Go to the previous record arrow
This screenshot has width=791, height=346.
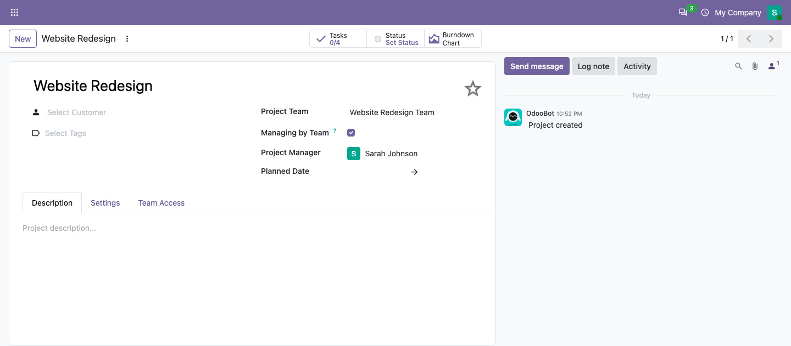point(749,39)
